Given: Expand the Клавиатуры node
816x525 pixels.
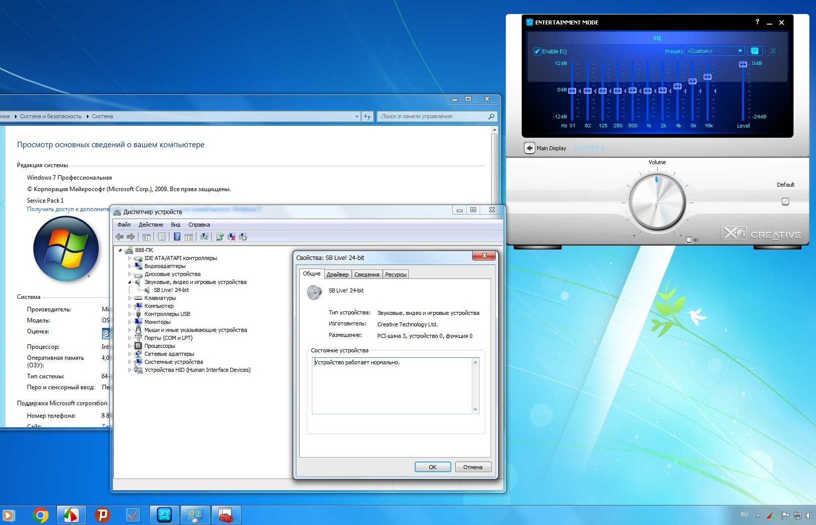Looking at the screenshot, I should point(129,298).
